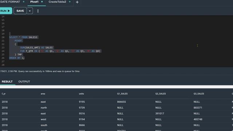Click the Q1_SALES NULL cell in north row
The width and height of the screenshot is (233, 131).
point(120,108)
